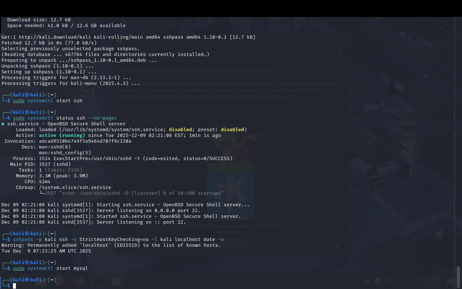Click the network monitor tray icon
Image resolution: width=462 pixels, height=289 pixels.
388,281
